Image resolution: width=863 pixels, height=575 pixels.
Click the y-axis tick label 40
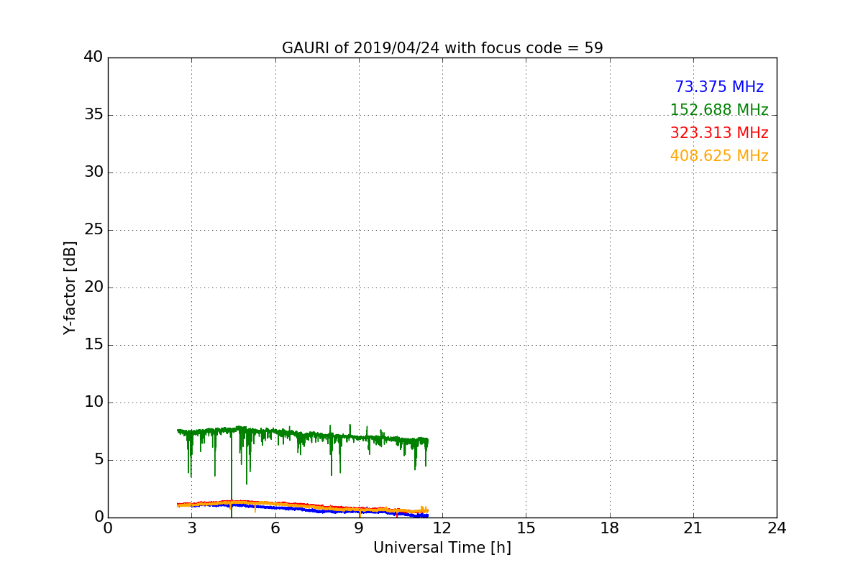[93, 57]
